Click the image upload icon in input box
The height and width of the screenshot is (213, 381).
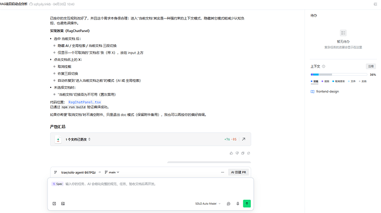point(63,204)
